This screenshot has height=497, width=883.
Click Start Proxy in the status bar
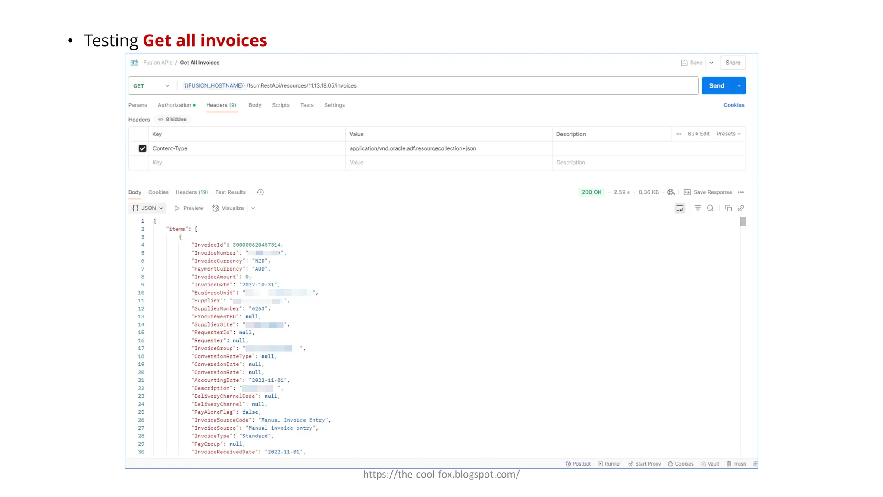(645, 464)
